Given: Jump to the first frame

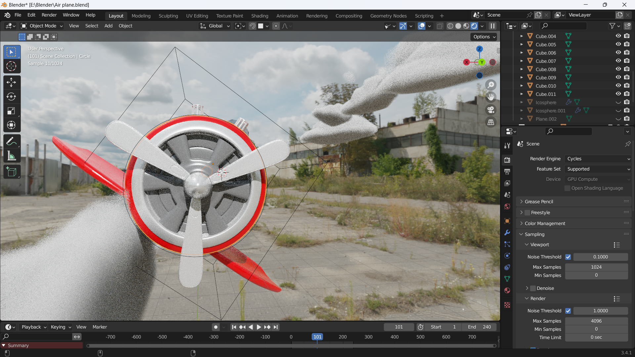Looking at the screenshot, I should 234,327.
